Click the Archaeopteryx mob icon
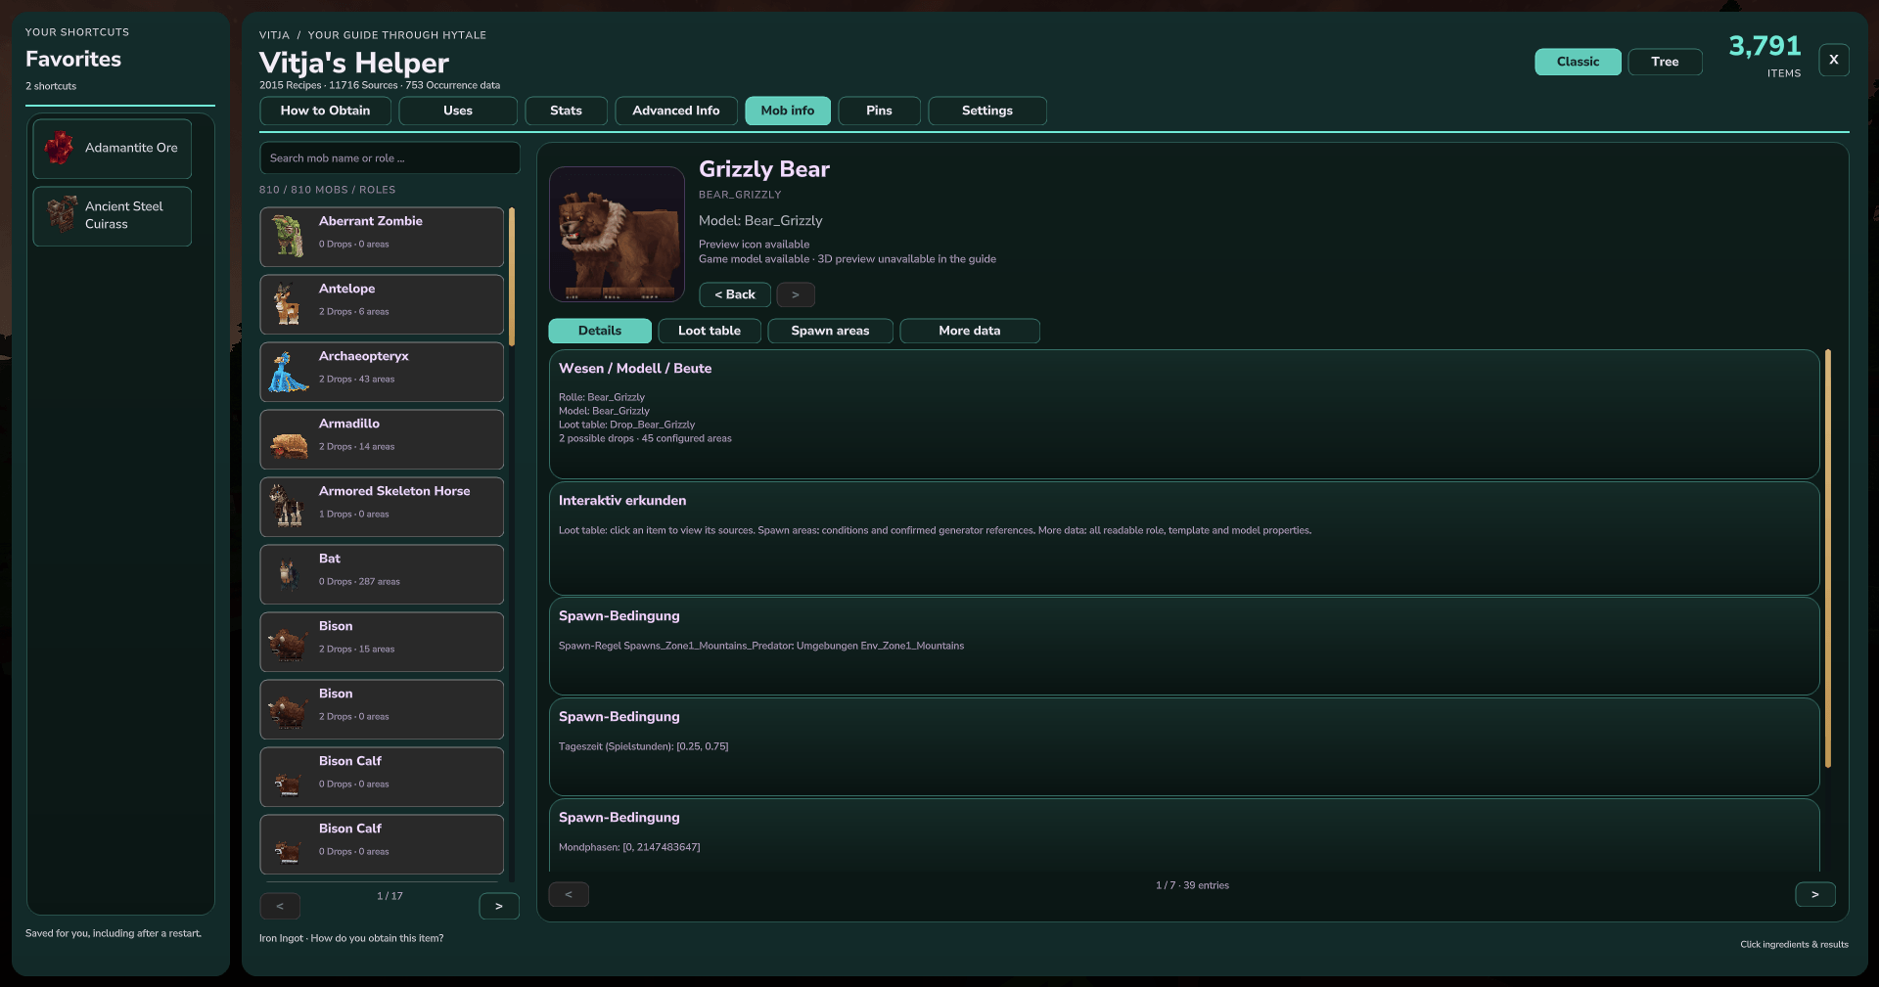 tap(289, 372)
